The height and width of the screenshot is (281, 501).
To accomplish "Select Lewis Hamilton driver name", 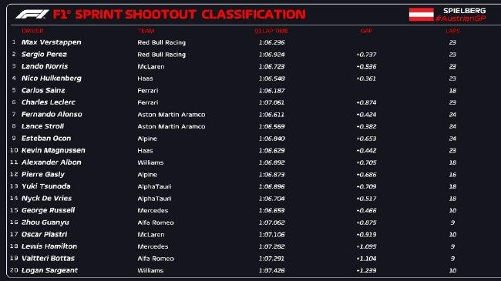I will (49, 246).
